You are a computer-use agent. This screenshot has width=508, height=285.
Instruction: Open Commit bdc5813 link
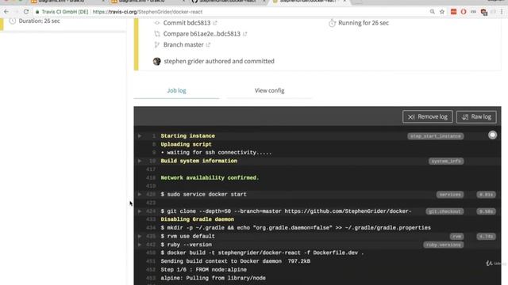point(187,23)
